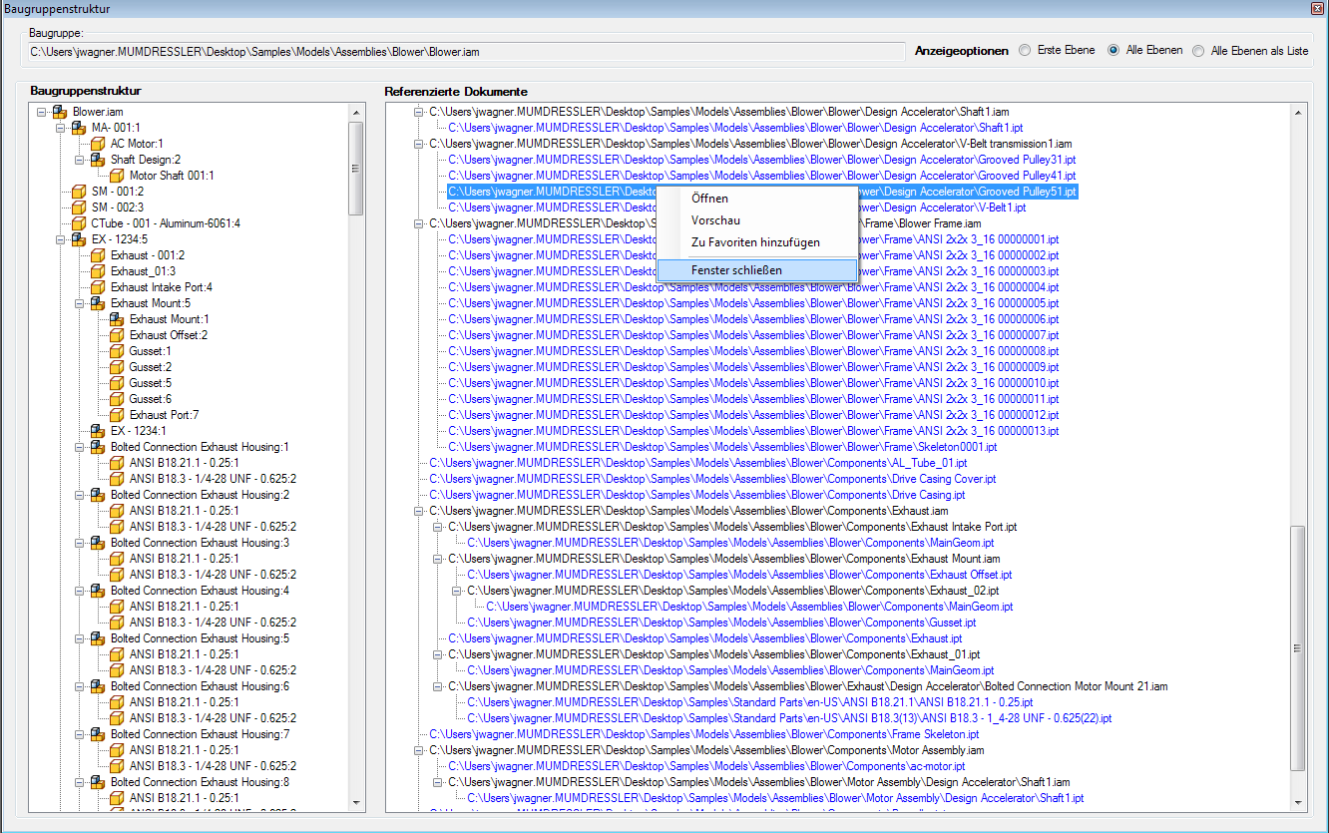Close the Baugruppenstruktur window
Image resolution: width=1329 pixels, height=833 pixels.
(1316, 9)
